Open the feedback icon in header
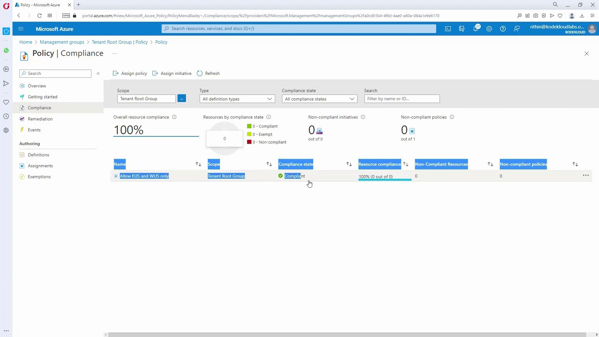599x337 pixels. click(517, 29)
